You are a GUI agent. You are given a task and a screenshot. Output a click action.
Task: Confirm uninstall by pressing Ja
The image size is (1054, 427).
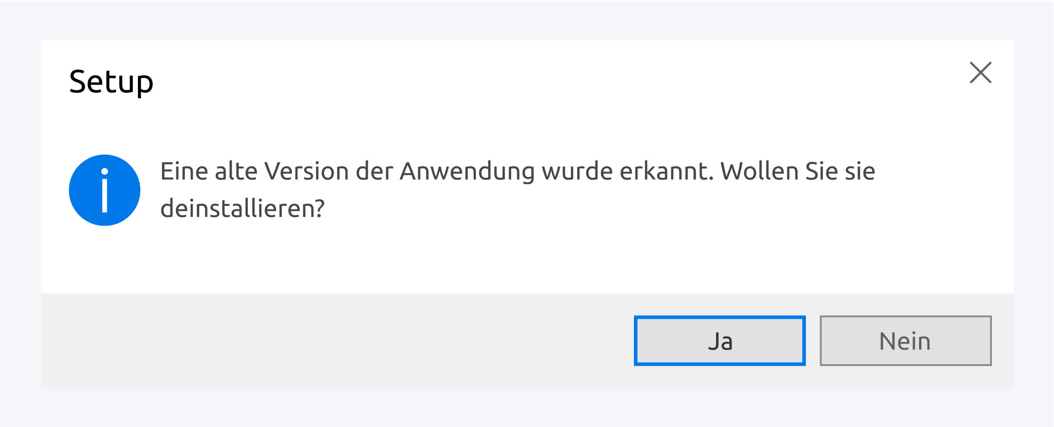coord(720,341)
